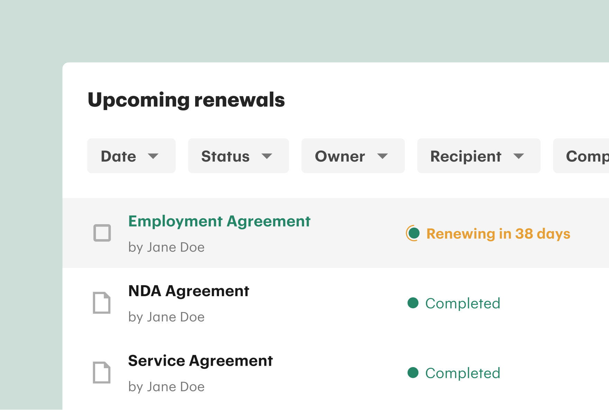Click the Upcoming renewals heading

point(186,100)
